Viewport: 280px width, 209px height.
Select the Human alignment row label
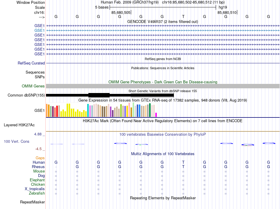tap(39, 162)
